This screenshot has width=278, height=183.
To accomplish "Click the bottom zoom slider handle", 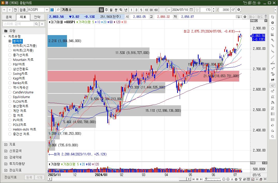I will pos(206,179).
